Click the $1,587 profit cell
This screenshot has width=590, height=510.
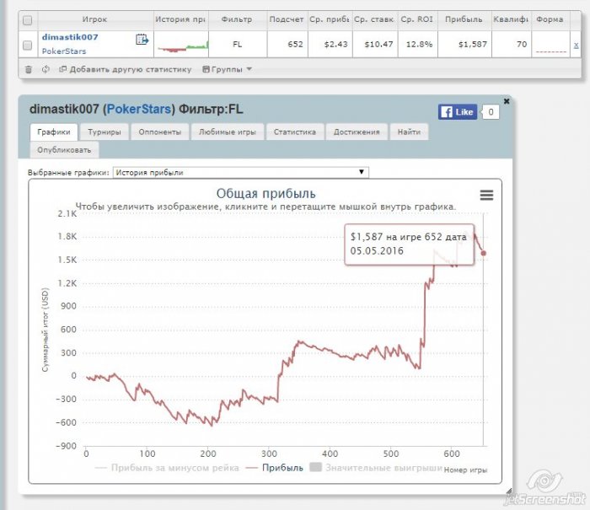click(464, 45)
